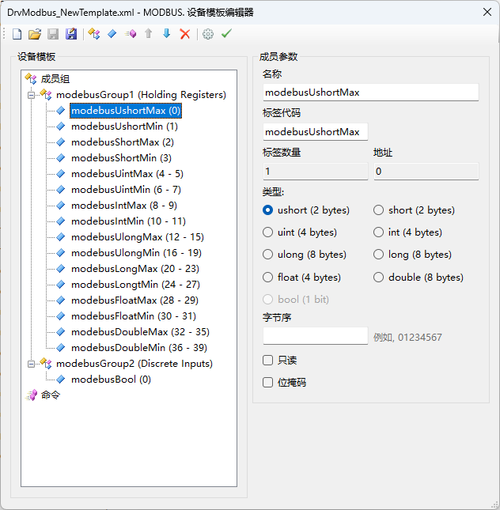Pick float (4 bytes) type
This screenshot has width=500, height=510.
(267, 277)
